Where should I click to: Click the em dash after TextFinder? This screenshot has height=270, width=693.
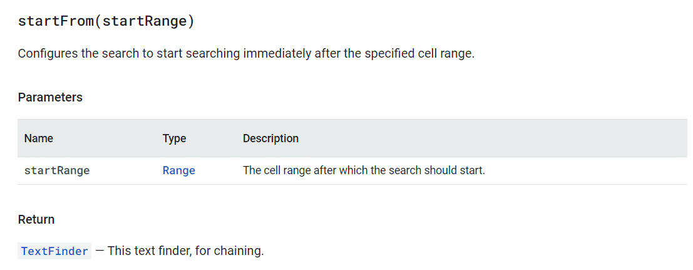click(100, 251)
